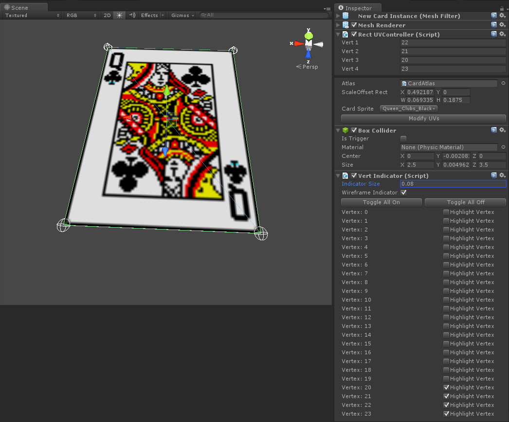Click the red X axis gizmo cone
This screenshot has width=509, height=422.
[299, 43]
